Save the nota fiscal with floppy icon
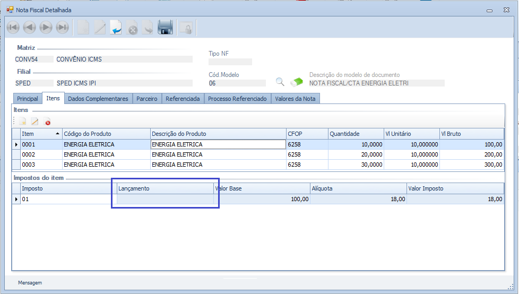This screenshot has height=294, width=519. pyautogui.click(x=166, y=27)
